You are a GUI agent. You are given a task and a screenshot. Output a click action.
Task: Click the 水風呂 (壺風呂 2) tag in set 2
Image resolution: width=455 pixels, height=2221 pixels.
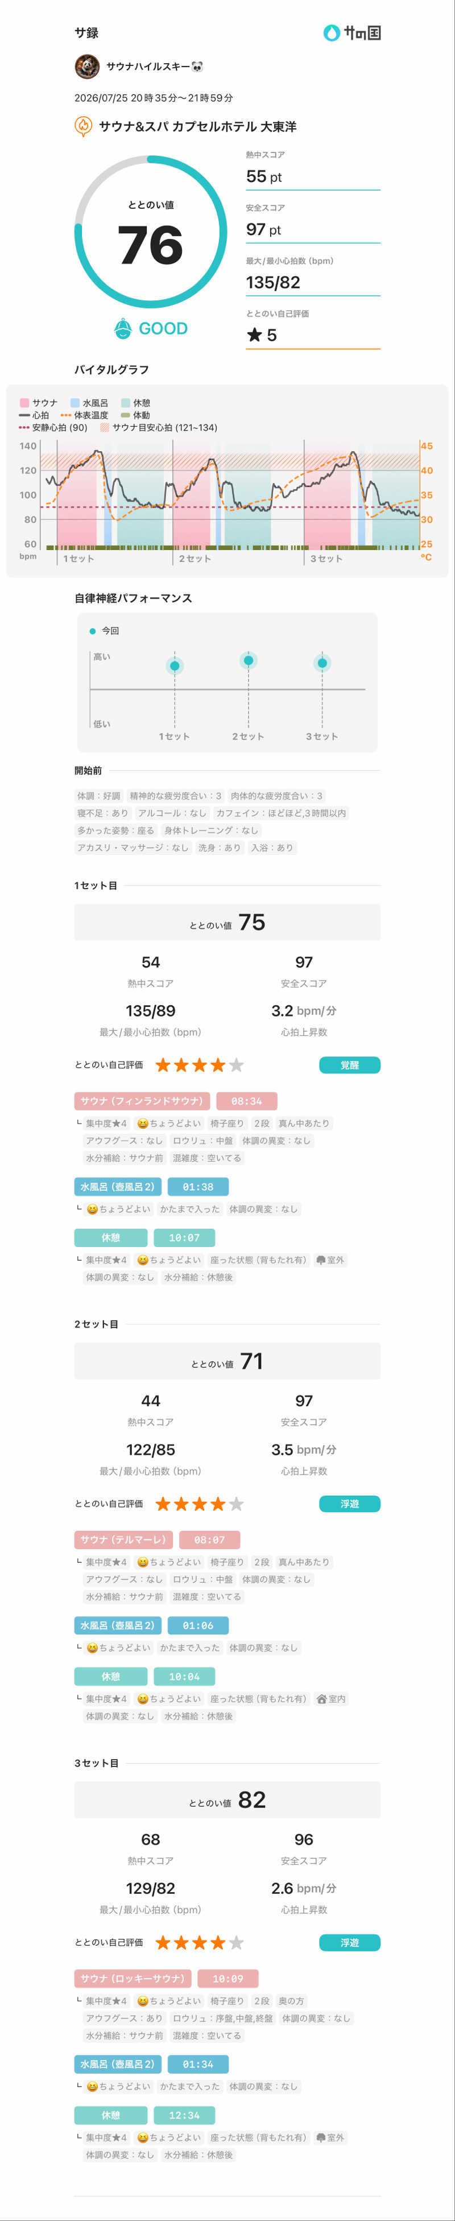pyautogui.click(x=118, y=1625)
